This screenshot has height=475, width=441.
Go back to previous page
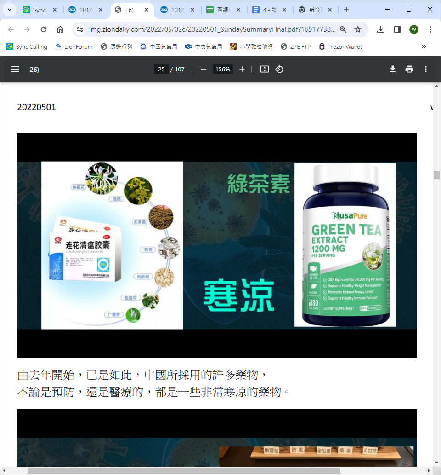click(x=11, y=29)
